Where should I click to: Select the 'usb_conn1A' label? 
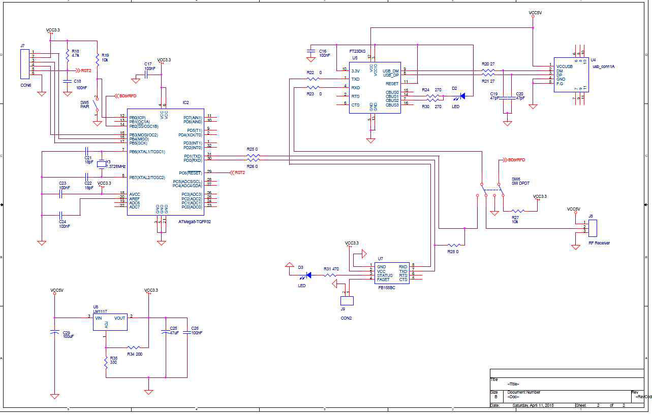[603, 66]
